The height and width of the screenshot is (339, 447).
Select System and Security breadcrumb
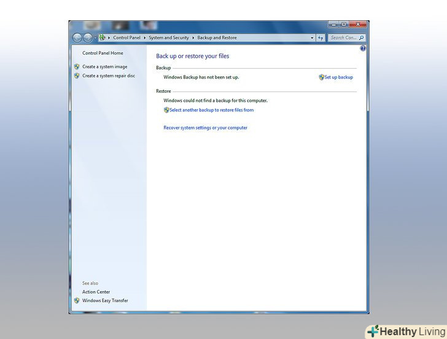click(x=169, y=37)
